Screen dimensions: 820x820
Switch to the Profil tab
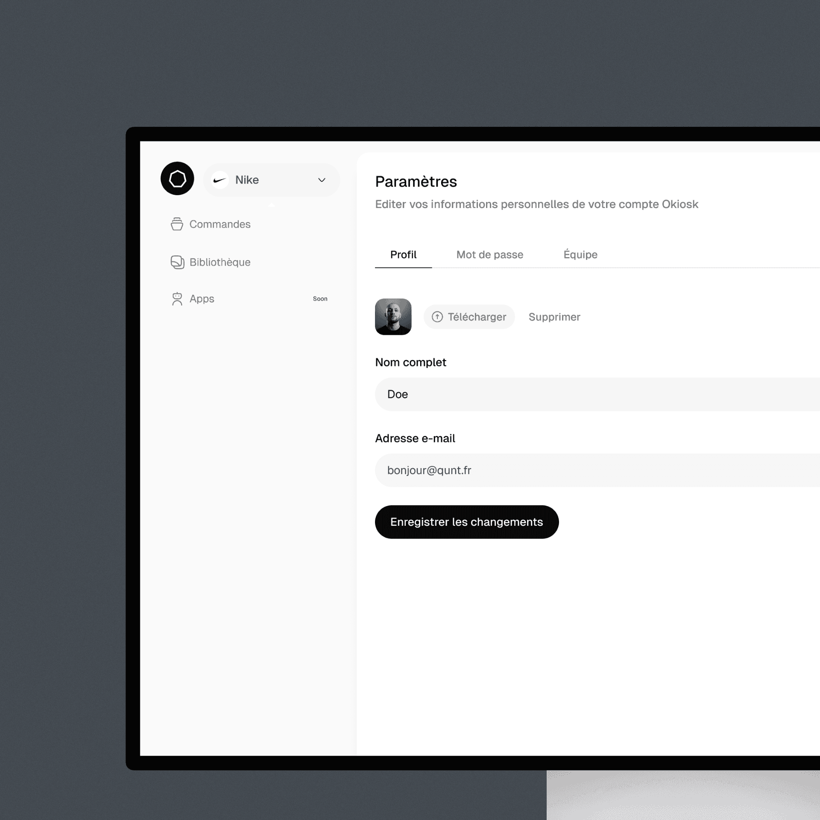[x=403, y=255]
